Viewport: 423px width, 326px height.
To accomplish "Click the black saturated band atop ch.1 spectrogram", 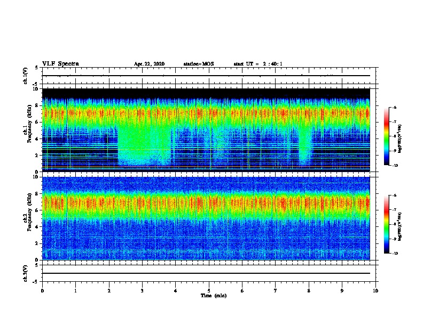I will (x=206, y=93).
